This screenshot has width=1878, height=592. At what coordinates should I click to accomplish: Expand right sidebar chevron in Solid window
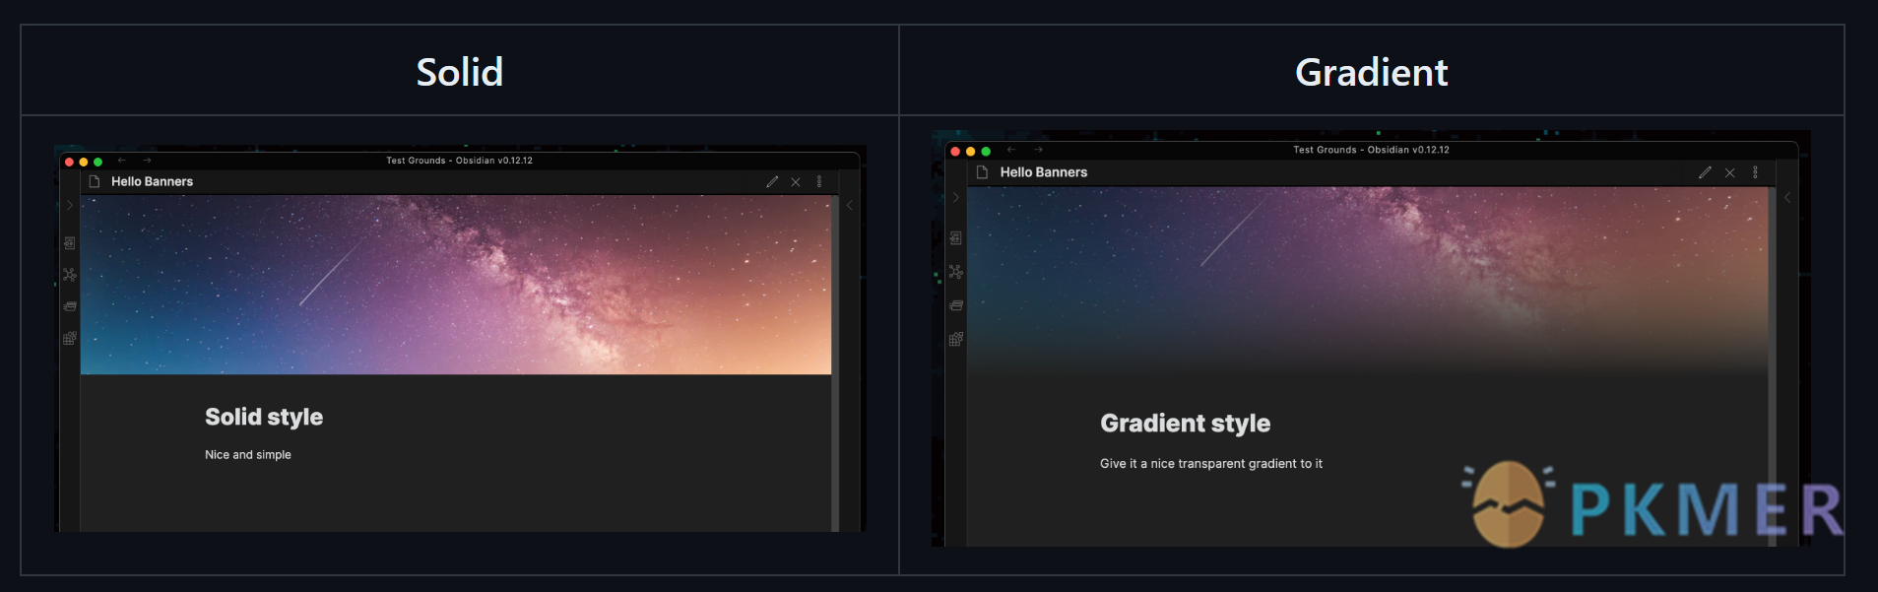click(850, 205)
